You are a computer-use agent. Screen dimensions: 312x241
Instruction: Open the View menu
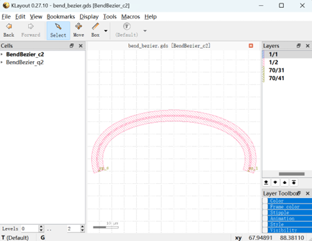point(36,16)
